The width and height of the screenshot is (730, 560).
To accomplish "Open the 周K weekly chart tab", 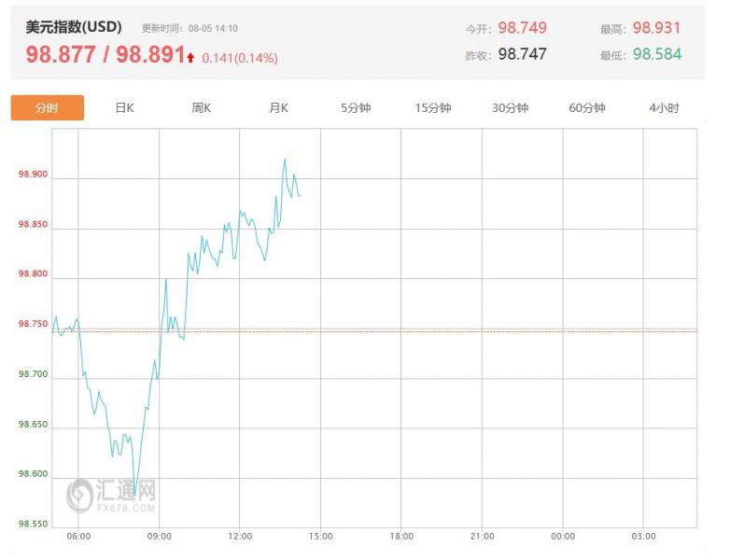I will click(202, 108).
